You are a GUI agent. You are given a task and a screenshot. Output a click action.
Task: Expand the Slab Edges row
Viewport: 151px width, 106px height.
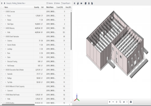(x=6, y=24)
